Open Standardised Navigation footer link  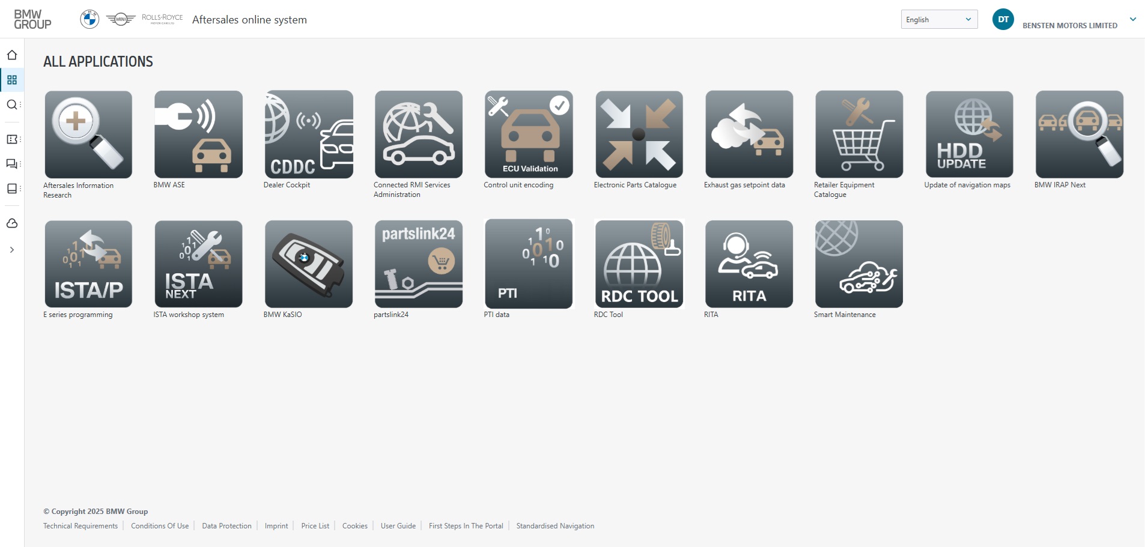(555, 526)
